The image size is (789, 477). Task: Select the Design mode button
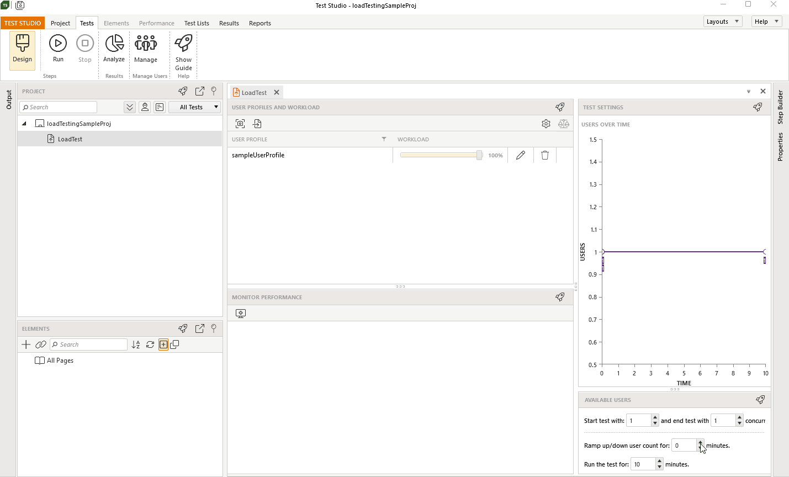(x=22, y=50)
